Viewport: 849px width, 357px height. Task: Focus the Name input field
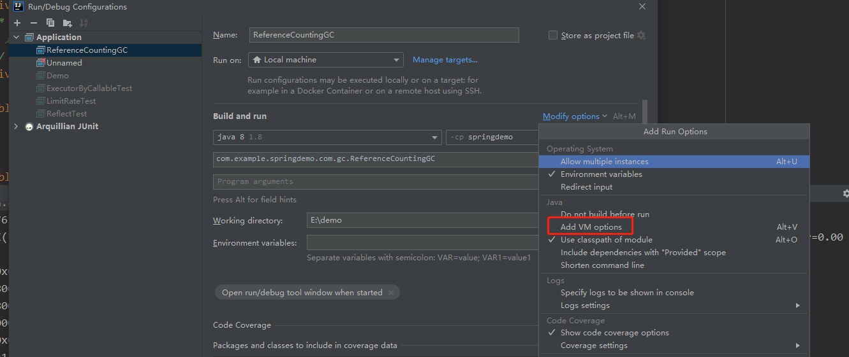tap(383, 35)
